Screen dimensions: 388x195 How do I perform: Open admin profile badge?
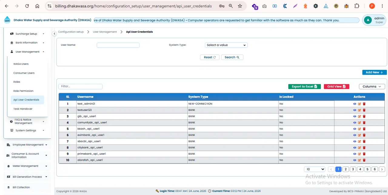pyautogui.click(x=374, y=20)
